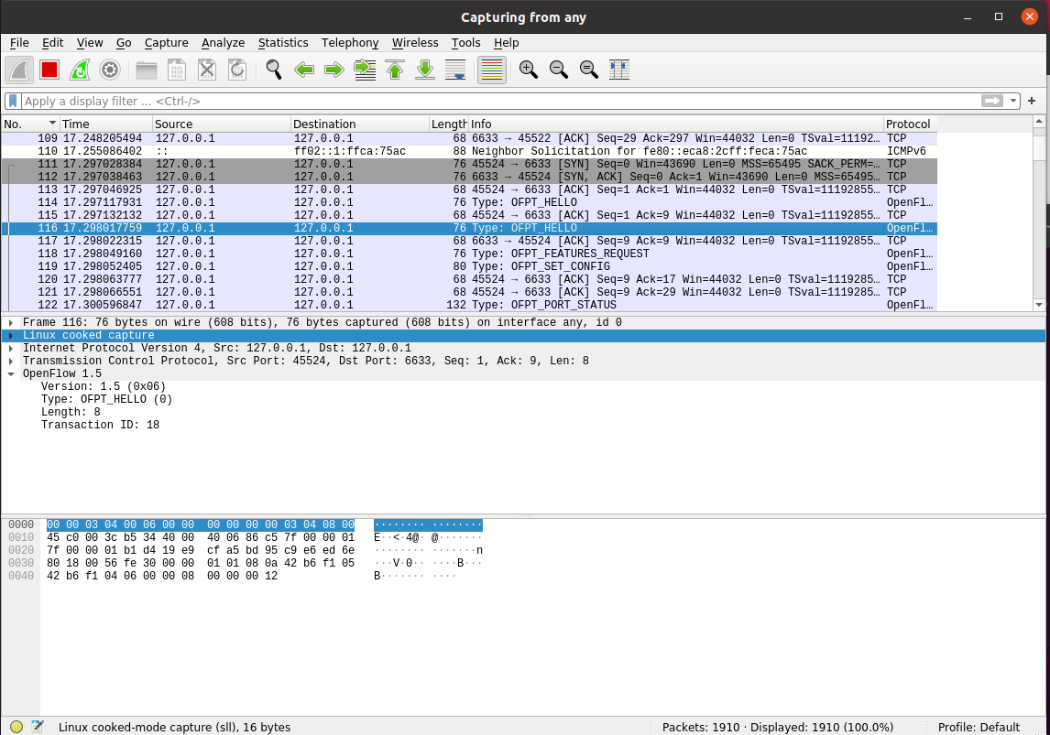This screenshot has width=1050, height=735.
Task: Collapse the OpenFlow 1.5 tree
Action: coord(11,374)
